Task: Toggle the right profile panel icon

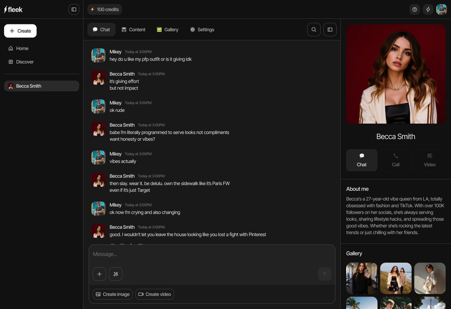Action: coord(330,30)
